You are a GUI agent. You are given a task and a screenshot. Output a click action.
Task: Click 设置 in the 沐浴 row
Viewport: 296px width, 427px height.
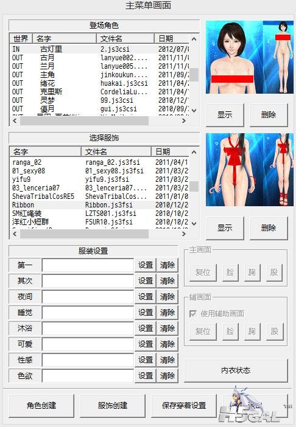tap(146, 328)
